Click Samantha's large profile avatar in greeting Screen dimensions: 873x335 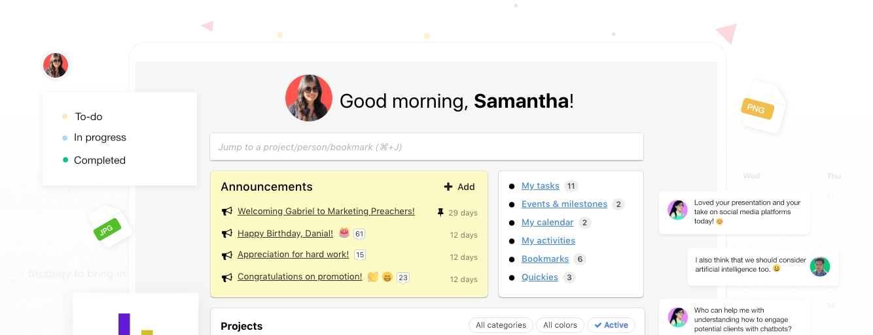click(x=309, y=98)
